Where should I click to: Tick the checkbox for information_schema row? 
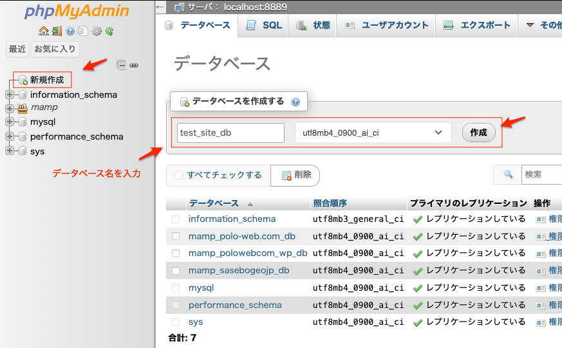coord(176,219)
